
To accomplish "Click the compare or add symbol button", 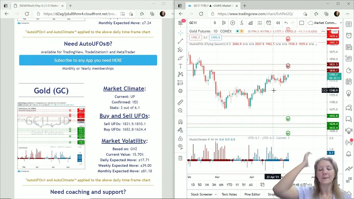I will click(x=233, y=23).
